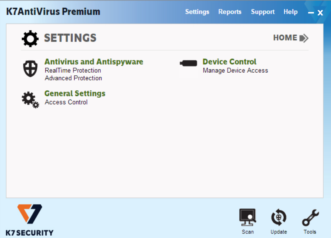Image resolution: width=331 pixels, height=238 pixels.
Task: Click the Settings cog next to SETTINGS heading
Action: (x=30, y=38)
